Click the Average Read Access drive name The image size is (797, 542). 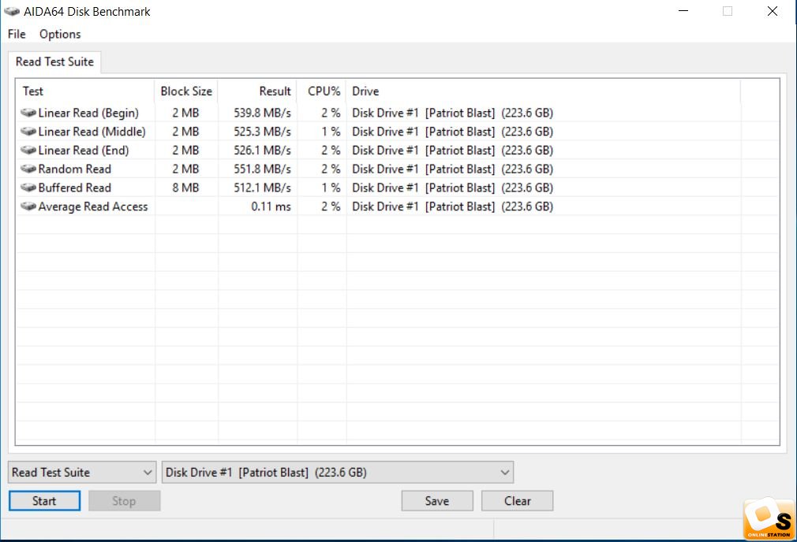click(452, 206)
